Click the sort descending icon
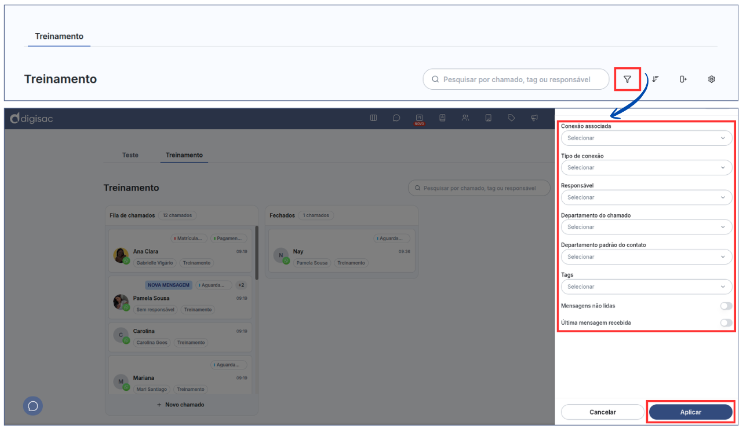The image size is (743, 429). pyautogui.click(x=655, y=79)
